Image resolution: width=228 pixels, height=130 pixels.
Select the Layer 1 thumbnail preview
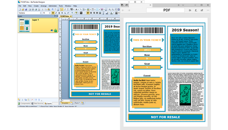(24, 25)
